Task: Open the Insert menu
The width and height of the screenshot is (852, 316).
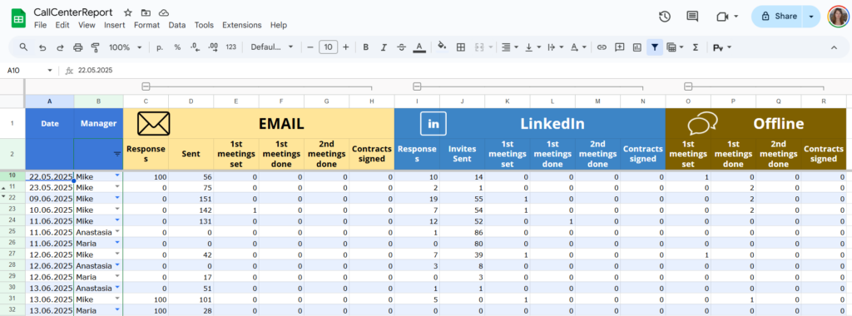Action: tap(115, 25)
